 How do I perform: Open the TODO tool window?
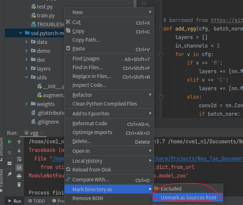coord(37,201)
